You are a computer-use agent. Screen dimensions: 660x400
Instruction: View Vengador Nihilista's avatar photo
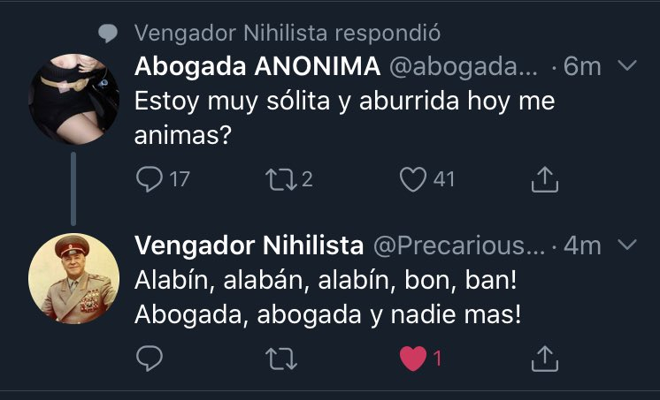point(74,279)
